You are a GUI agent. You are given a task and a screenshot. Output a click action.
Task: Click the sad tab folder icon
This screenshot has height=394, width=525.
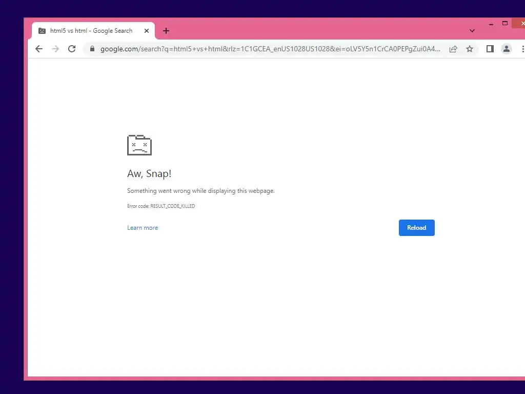point(139,145)
